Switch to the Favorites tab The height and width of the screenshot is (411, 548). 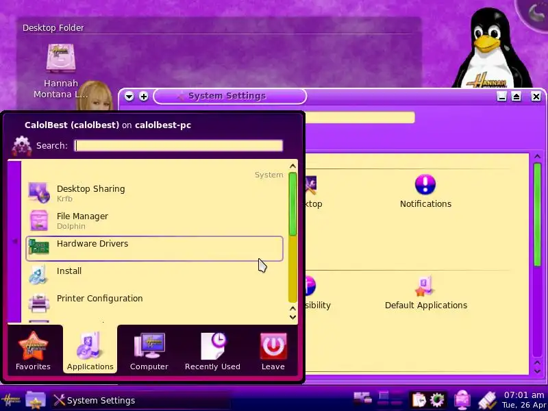tap(33, 351)
